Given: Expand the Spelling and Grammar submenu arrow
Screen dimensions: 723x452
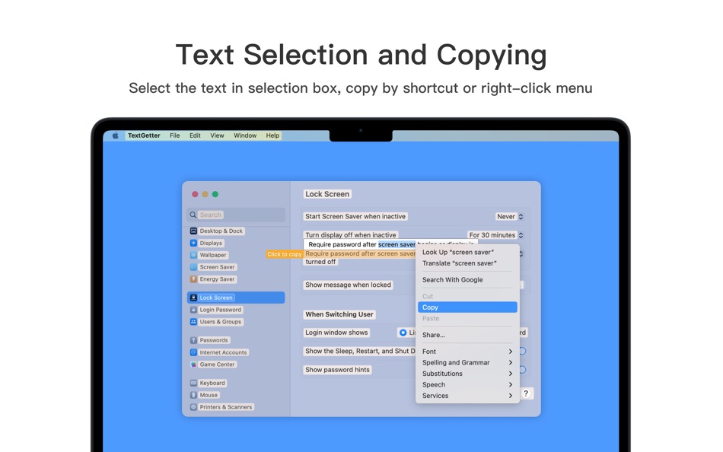Looking at the screenshot, I should [511, 362].
